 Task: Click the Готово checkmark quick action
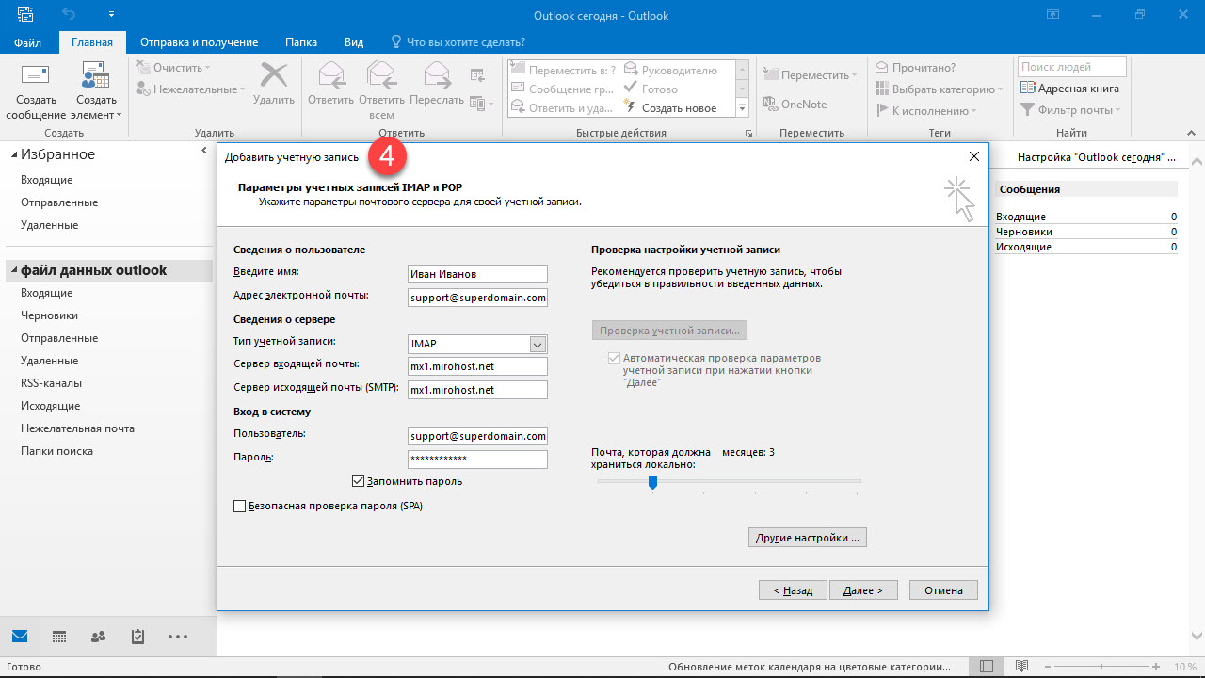[651, 89]
